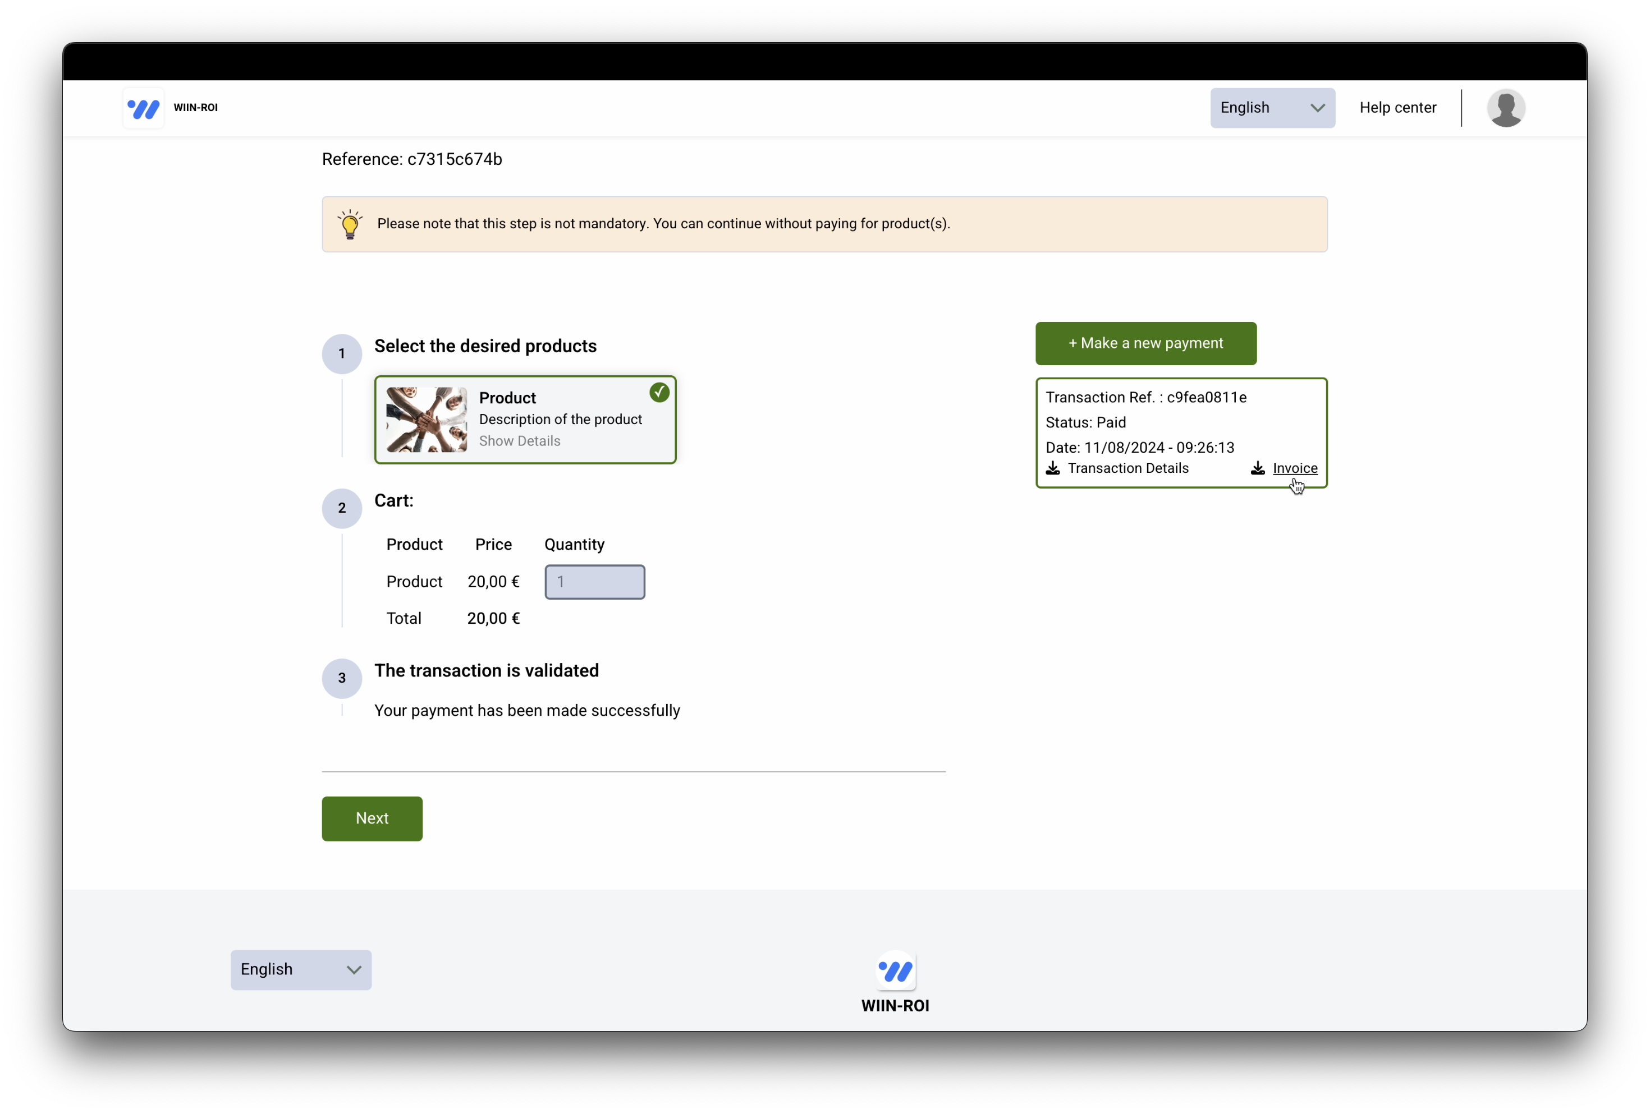The image size is (1650, 1114).
Task: Click step 2 Cart circle marker
Action: click(342, 509)
